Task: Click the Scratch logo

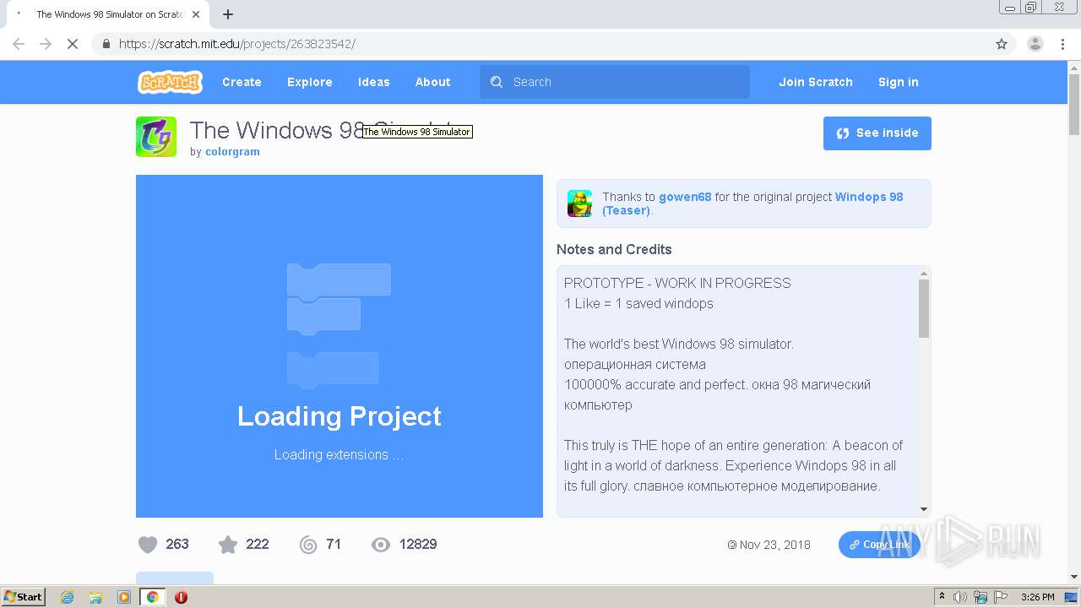Action: [170, 82]
